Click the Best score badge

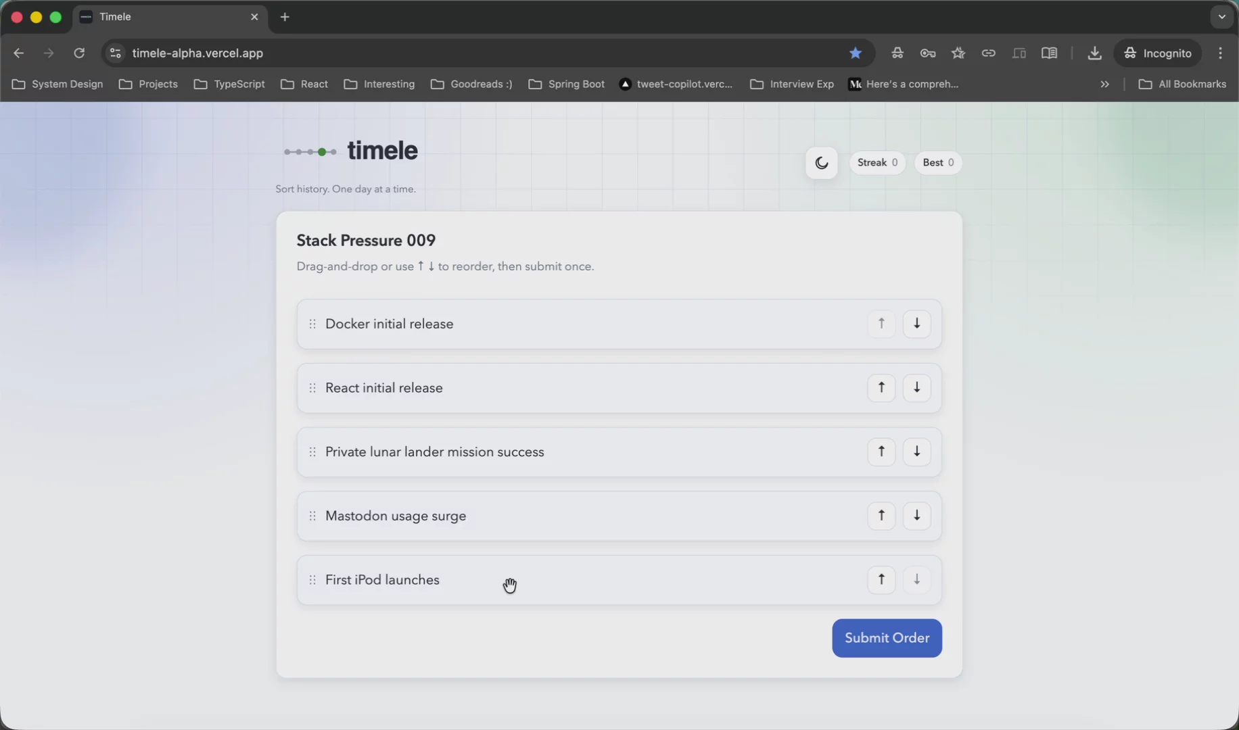pyautogui.click(x=937, y=163)
